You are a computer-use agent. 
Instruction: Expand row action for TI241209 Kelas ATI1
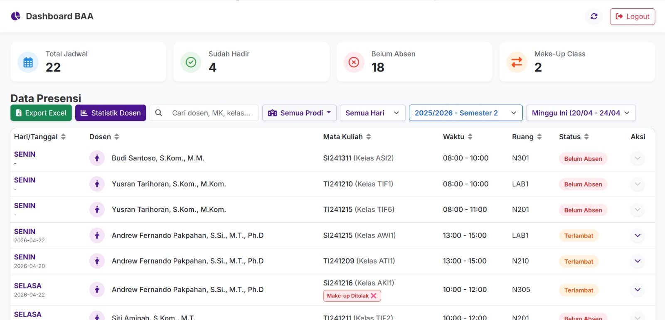638,261
